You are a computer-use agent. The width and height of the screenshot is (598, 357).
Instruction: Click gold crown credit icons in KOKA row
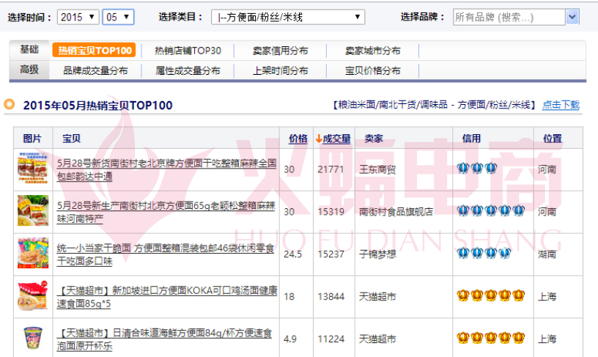pos(491,295)
